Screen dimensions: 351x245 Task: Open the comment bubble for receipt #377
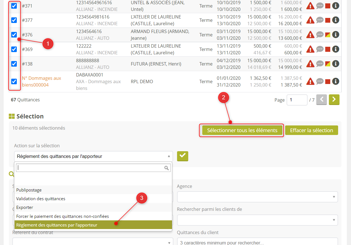[320, 20]
